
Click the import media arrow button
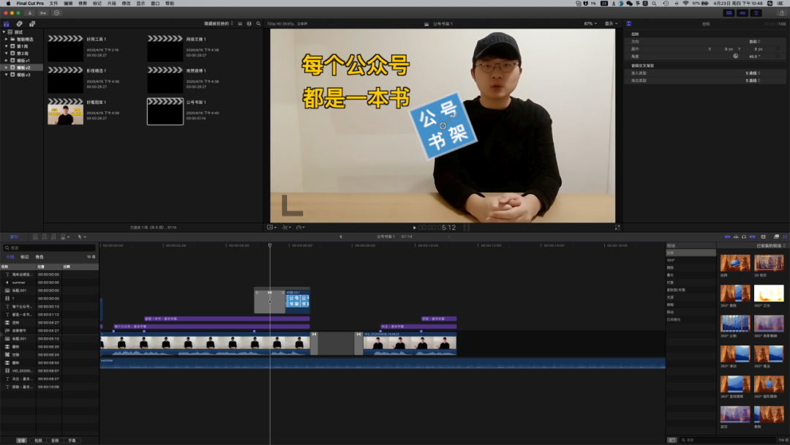pos(29,12)
